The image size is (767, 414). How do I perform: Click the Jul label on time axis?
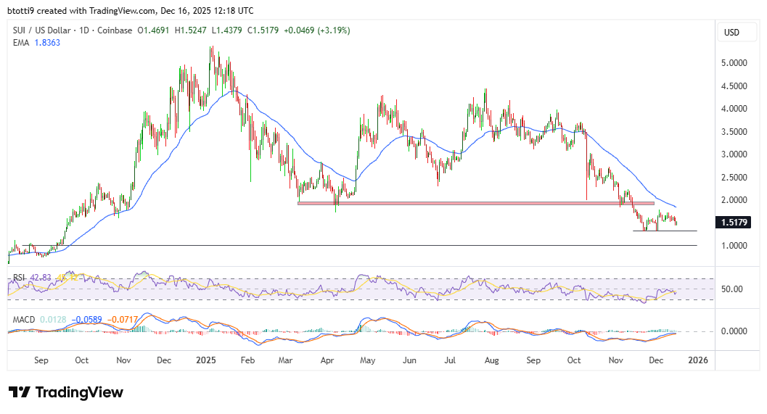pos(450,360)
